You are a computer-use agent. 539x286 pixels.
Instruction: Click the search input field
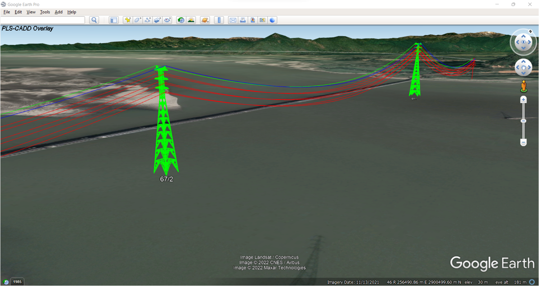[43, 20]
